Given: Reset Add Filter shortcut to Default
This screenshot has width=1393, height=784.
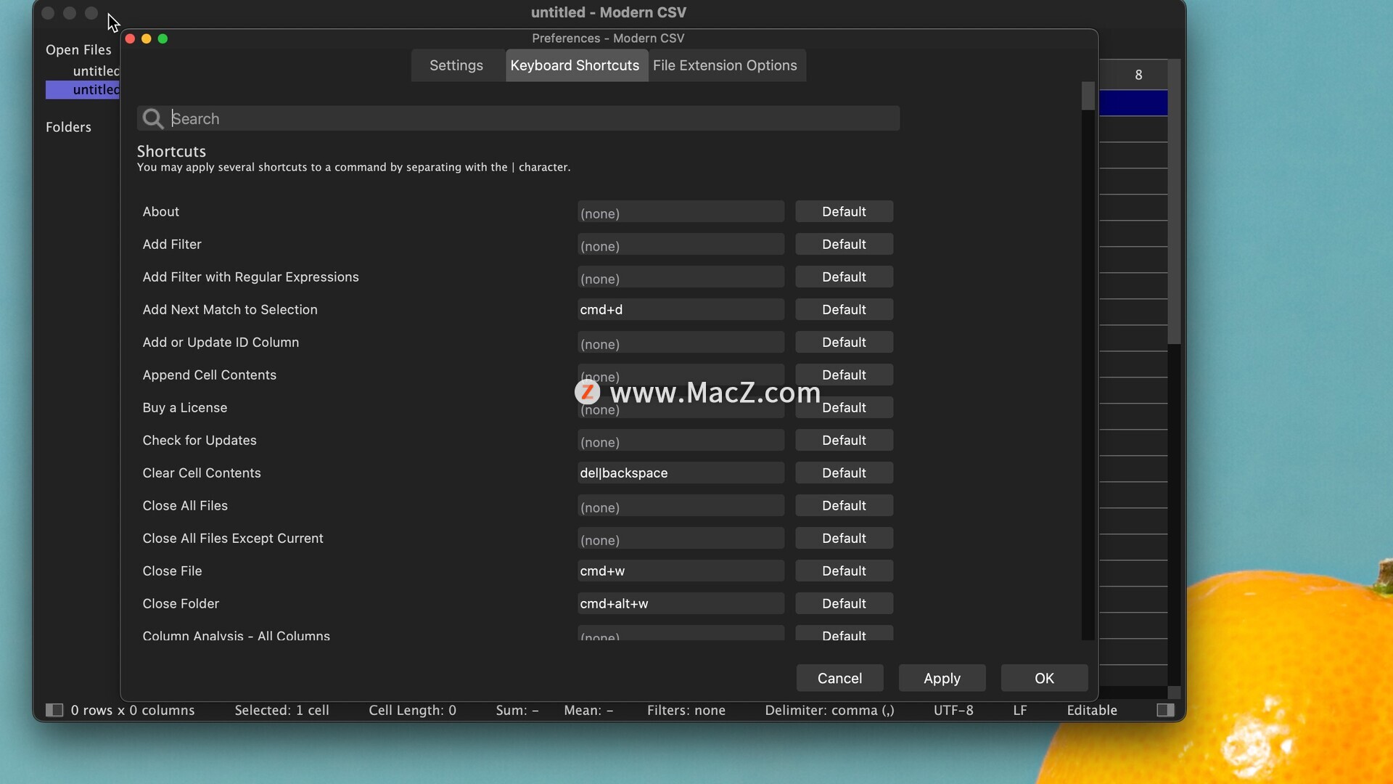Looking at the screenshot, I should tap(845, 245).
